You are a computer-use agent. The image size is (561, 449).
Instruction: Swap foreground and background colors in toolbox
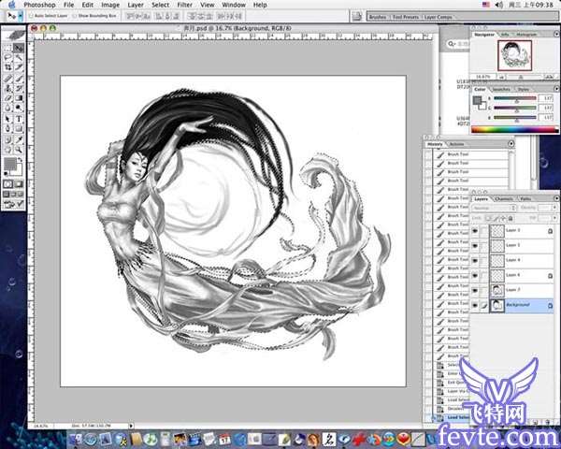pos(21,160)
